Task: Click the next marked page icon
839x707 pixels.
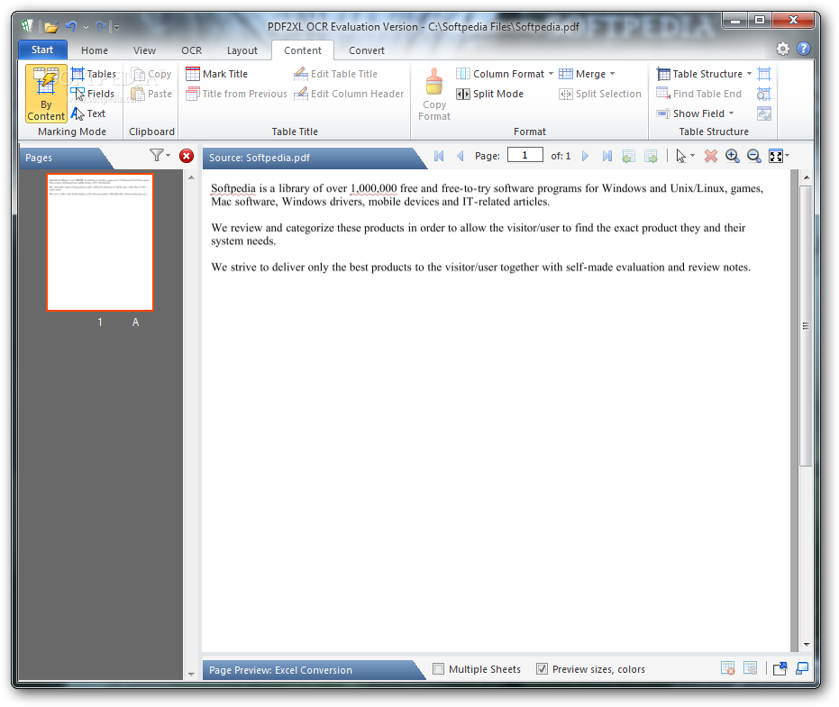Action: pyautogui.click(x=651, y=156)
